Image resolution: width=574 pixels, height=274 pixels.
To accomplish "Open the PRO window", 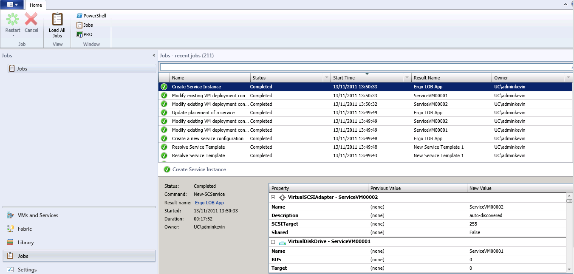I will [84, 34].
